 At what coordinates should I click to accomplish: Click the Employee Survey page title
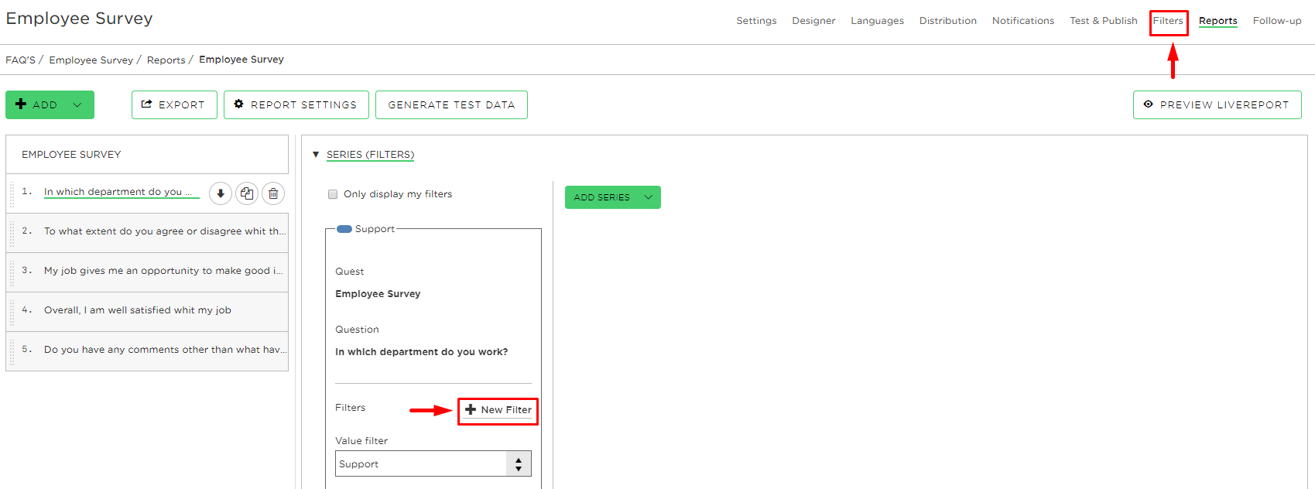(x=79, y=19)
